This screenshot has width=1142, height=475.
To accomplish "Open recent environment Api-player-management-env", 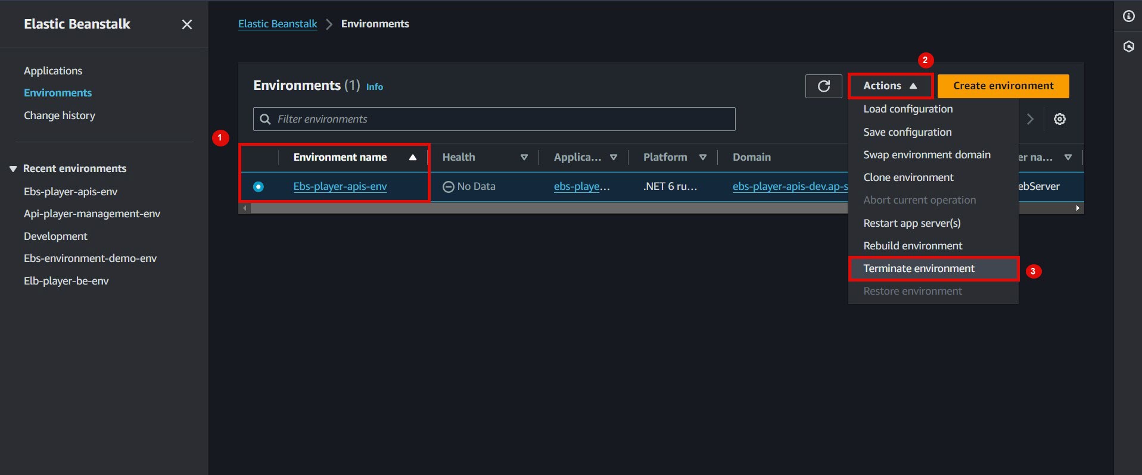I will click(92, 214).
